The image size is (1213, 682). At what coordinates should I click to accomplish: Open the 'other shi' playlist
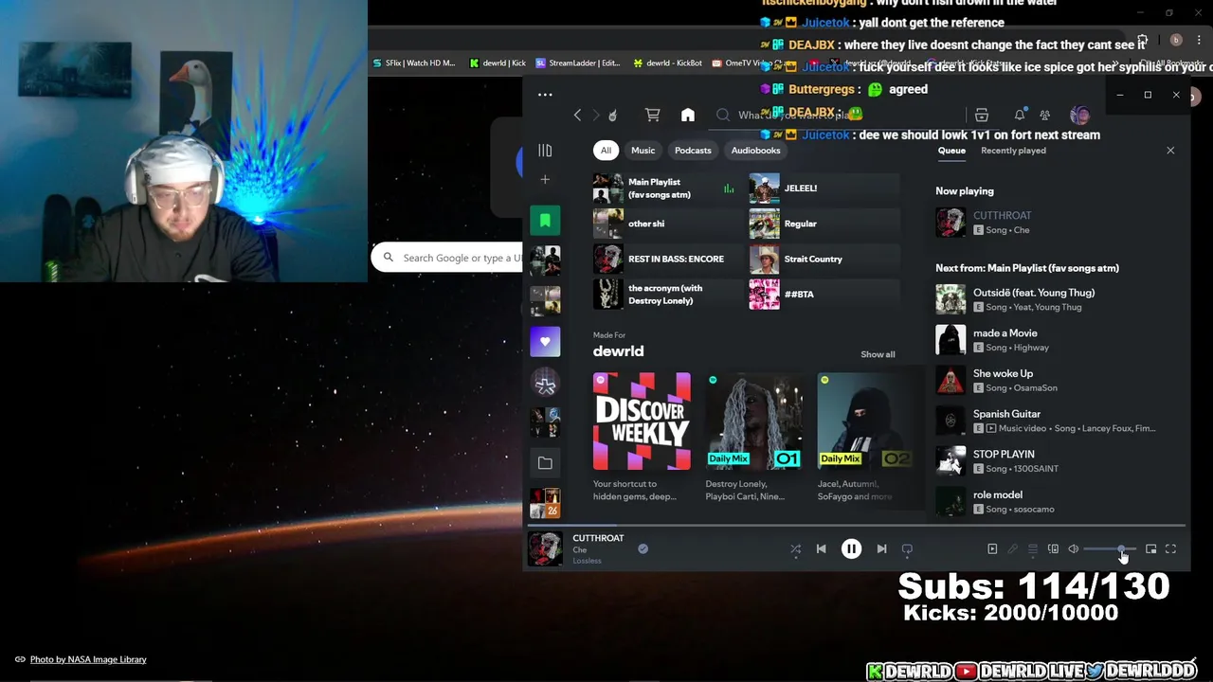coord(668,224)
